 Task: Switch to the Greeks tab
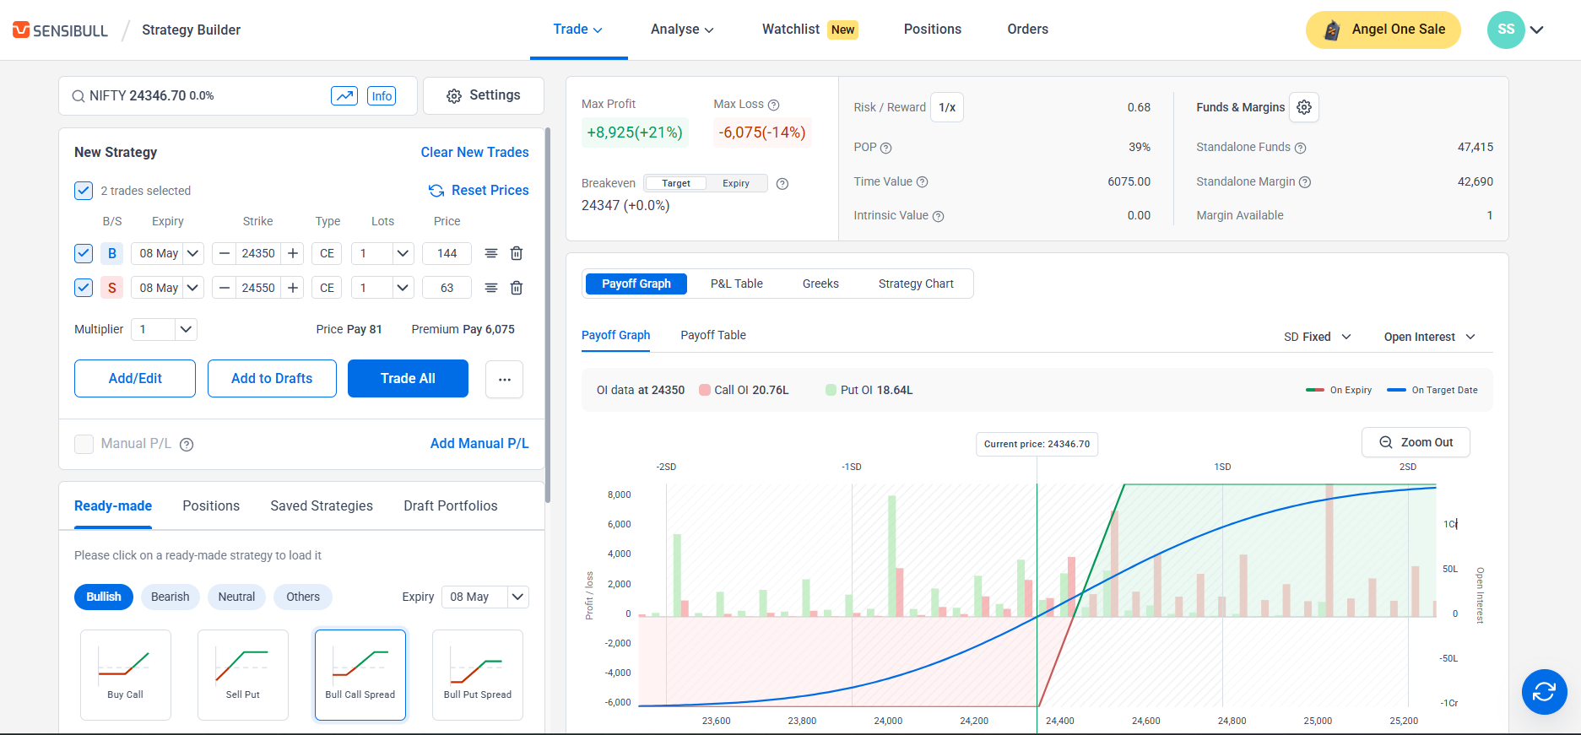point(820,284)
